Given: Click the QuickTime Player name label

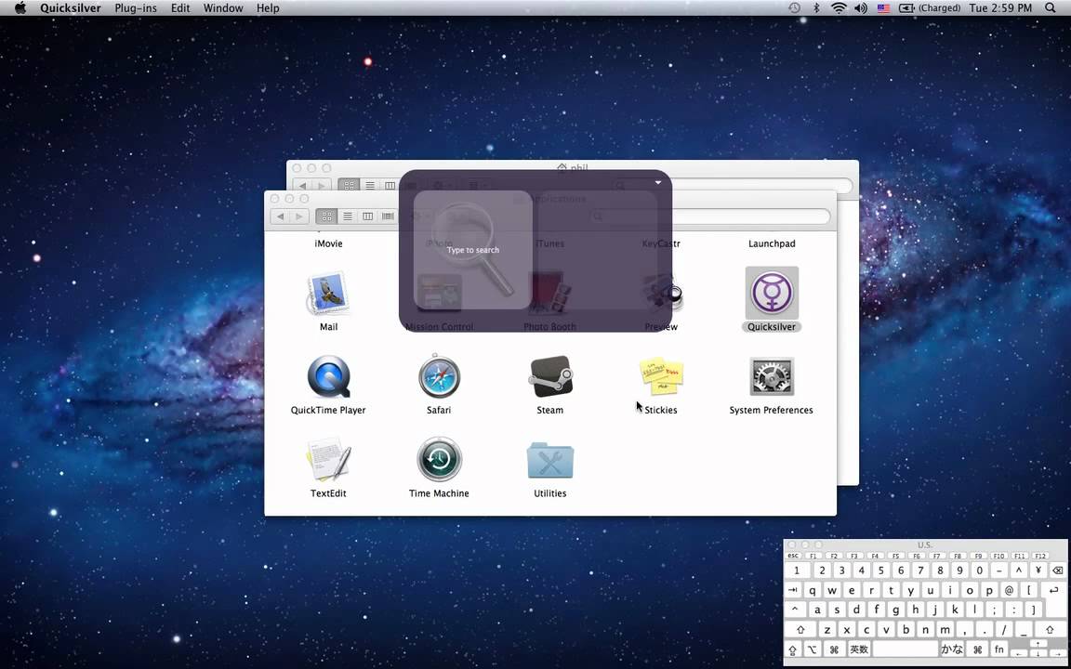Looking at the screenshot, I should click(328, 411).
